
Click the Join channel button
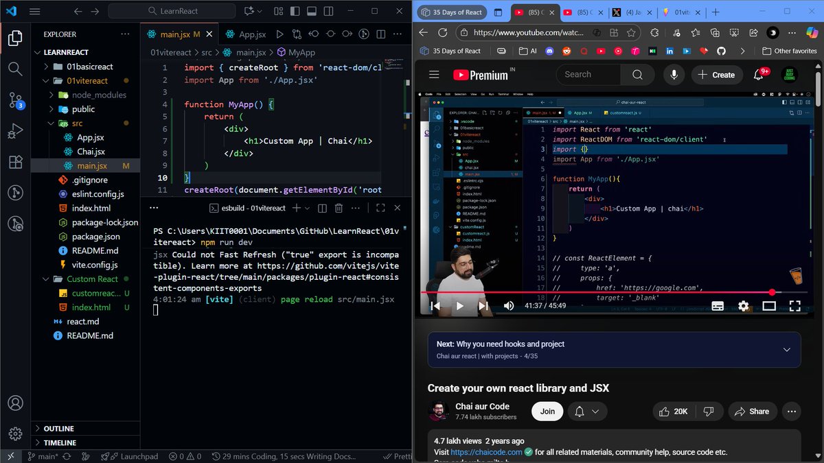pos(547,411)
